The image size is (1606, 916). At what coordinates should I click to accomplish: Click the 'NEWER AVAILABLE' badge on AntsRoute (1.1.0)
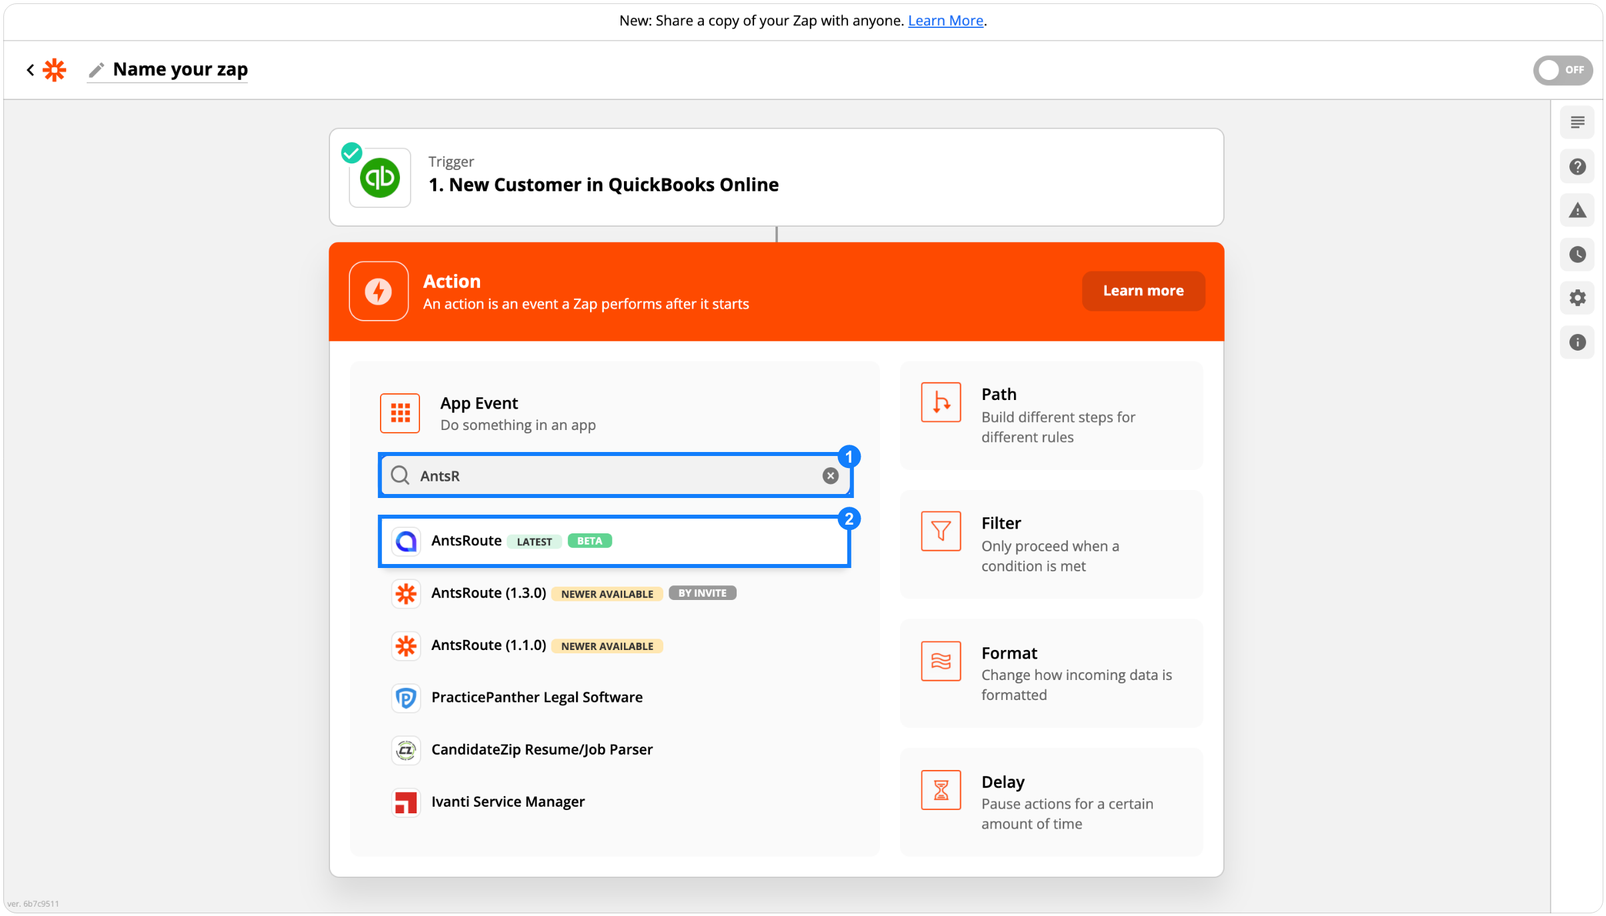pyautogui.click(x=607, y=646)
